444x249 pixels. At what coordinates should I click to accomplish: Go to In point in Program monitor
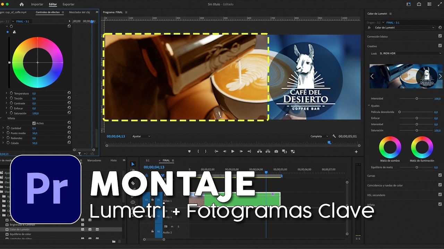point(216,151)
